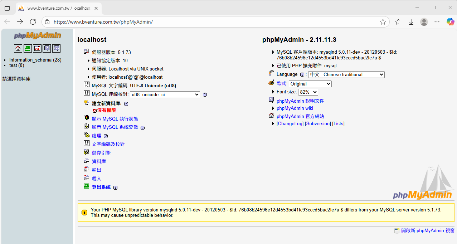Viewport: 457px width, 244px height.
Task: Click the green Exit logout icon in sidebar
Action: 28,48
